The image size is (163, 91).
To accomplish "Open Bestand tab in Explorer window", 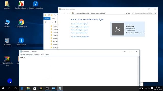I will [47, 18].
